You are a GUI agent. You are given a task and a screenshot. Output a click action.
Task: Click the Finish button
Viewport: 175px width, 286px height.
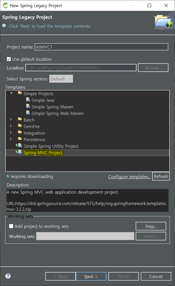123,276
